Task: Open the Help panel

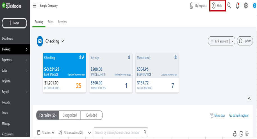Action: [217, 6]
